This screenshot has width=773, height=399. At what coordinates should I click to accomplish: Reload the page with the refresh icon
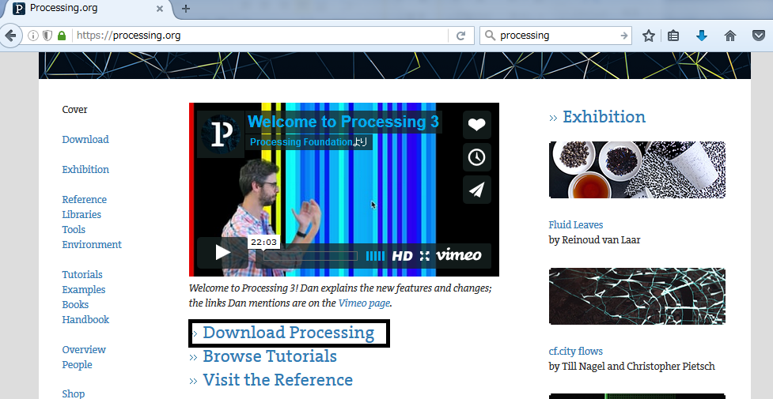(x=461, y=36)
